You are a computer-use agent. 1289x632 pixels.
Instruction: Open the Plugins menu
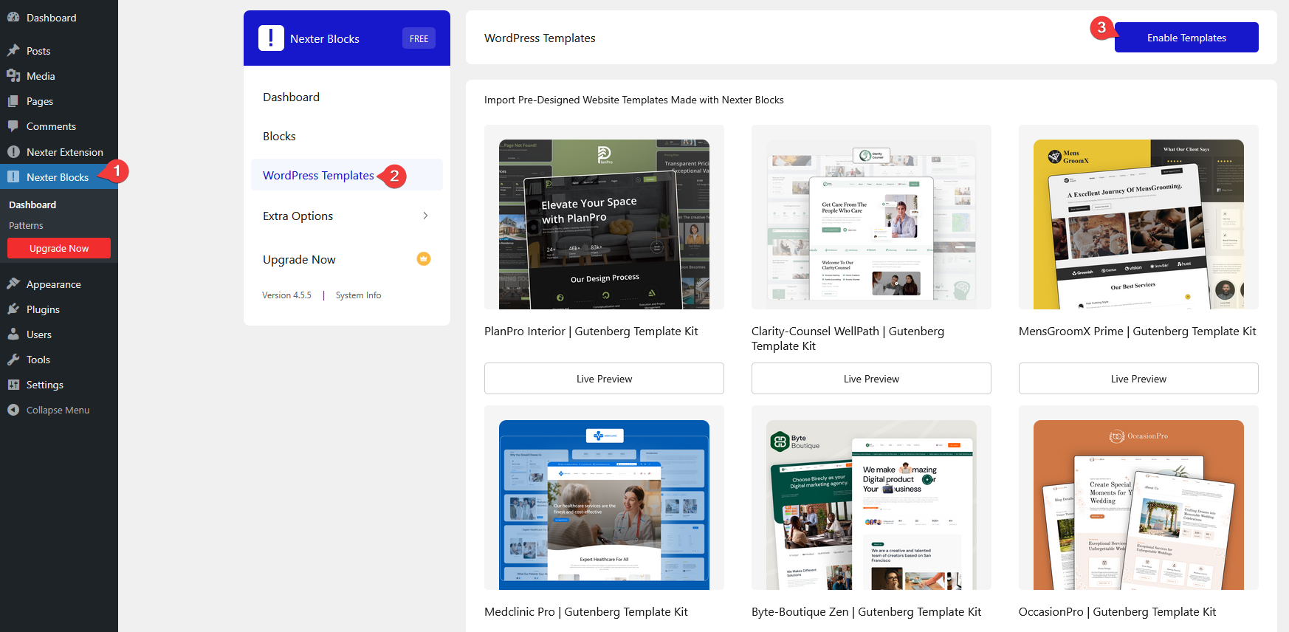(x=59, y=309)
